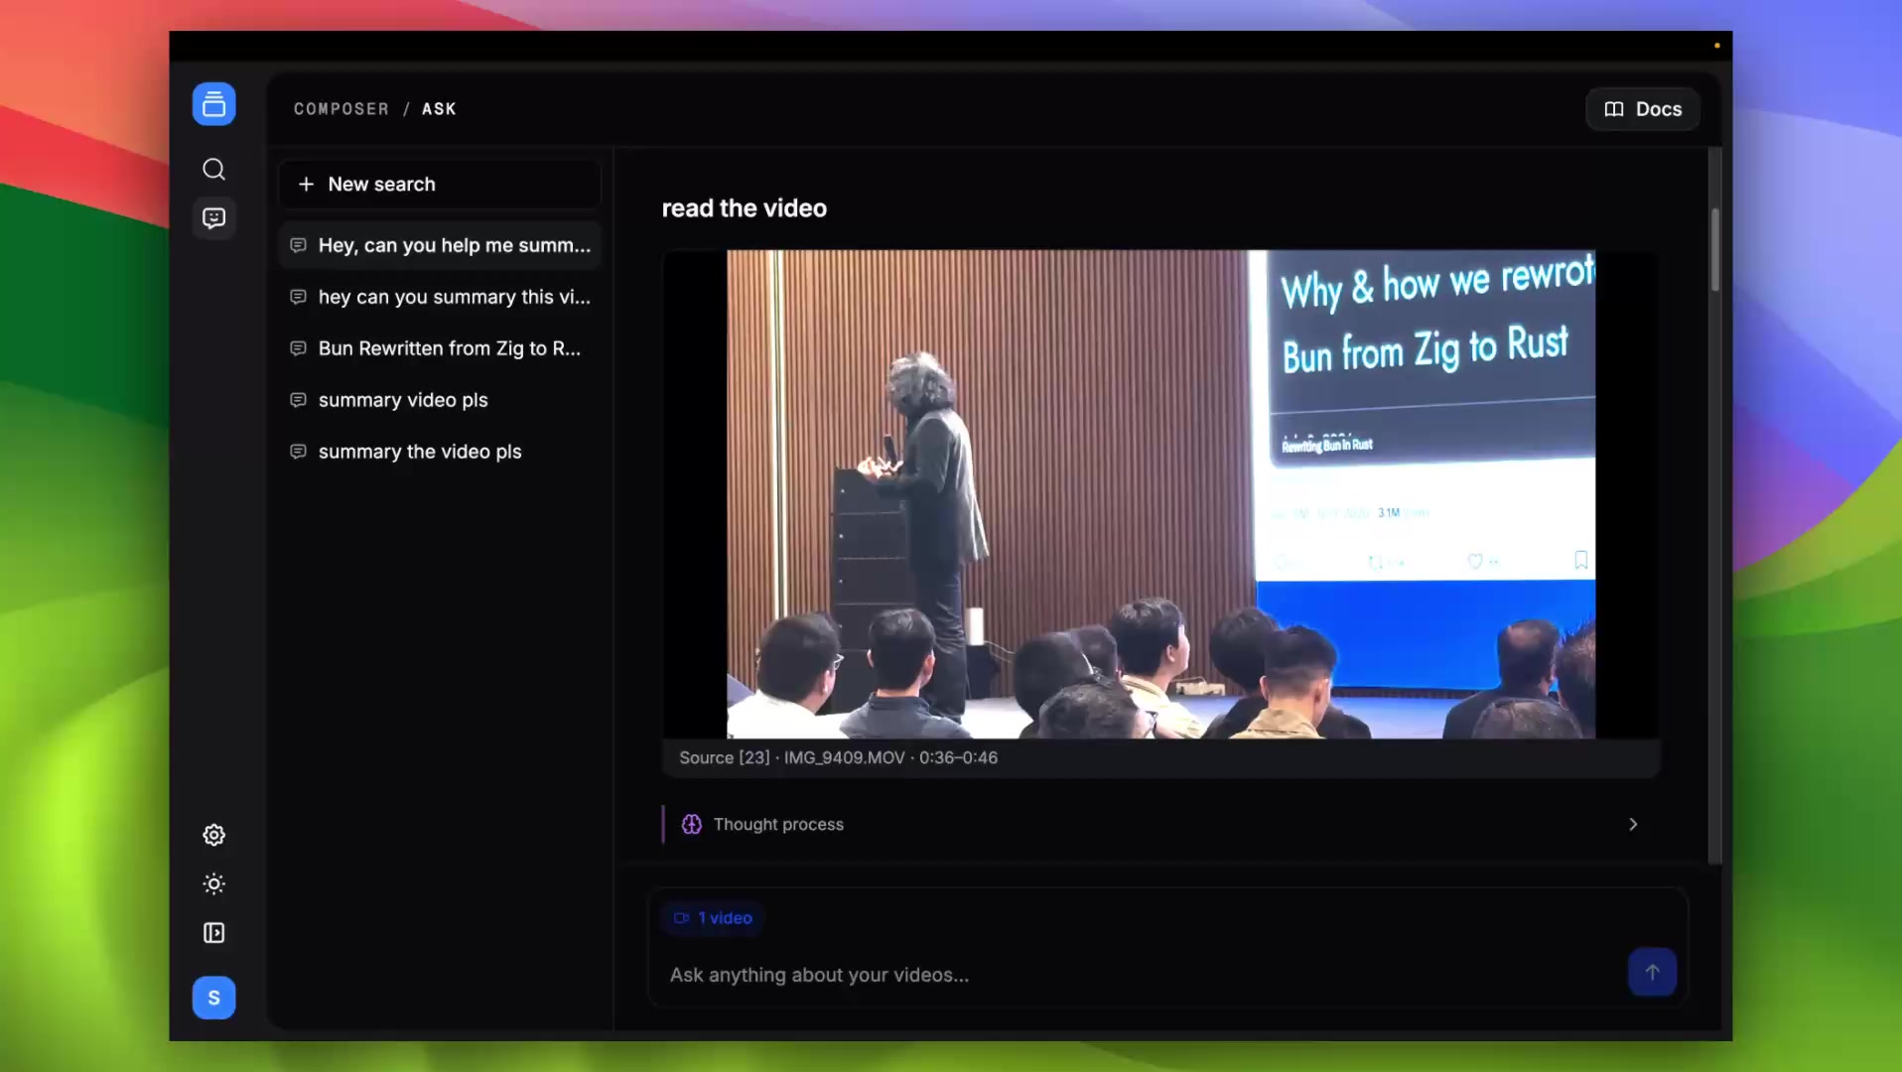
Task: Click the '1 video' chip
Action: pyautogui.click(x=714, y=918)
